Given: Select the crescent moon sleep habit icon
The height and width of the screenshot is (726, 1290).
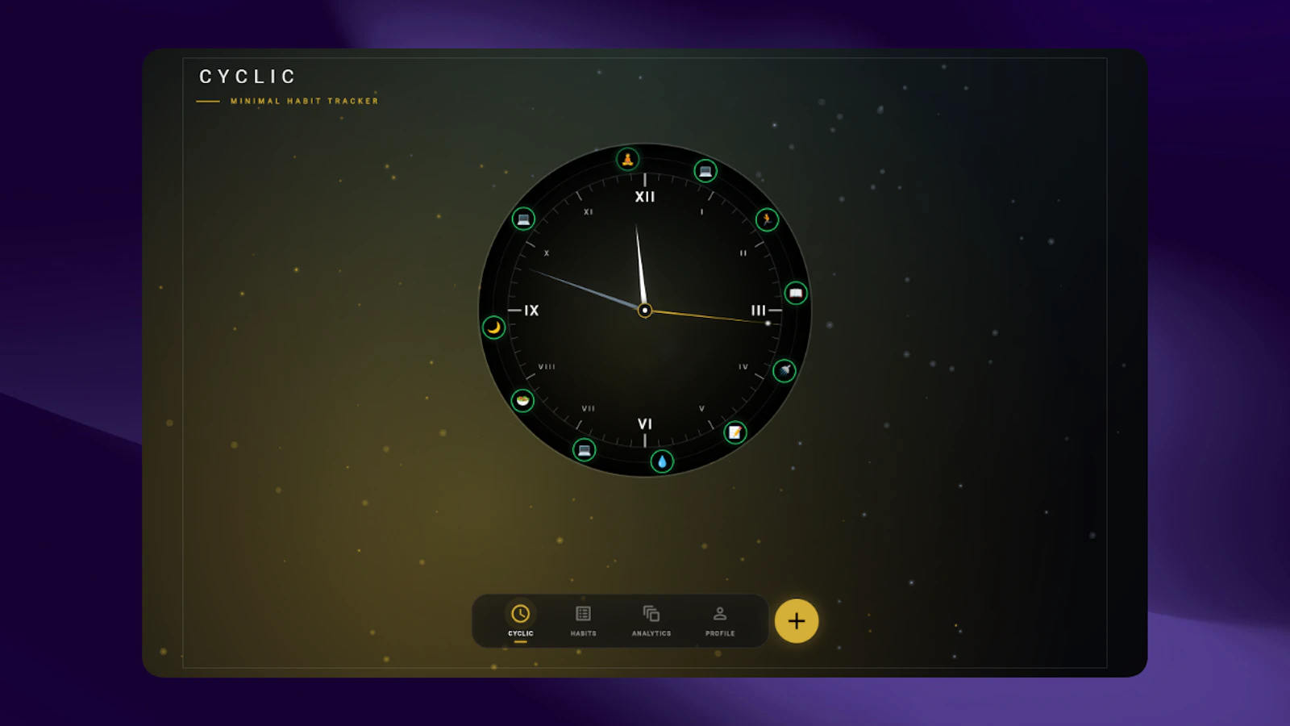Looking at the screenshot, I should pos(493,327).
